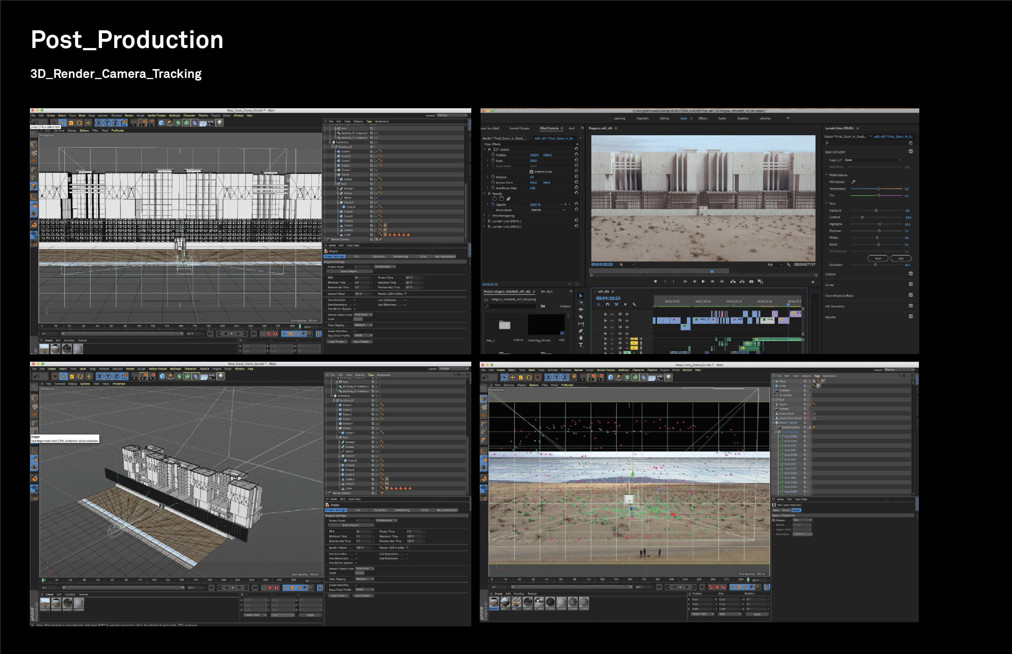Switch to Dynamics tab in top-left Cinema 4D attributes
This screenshot has height=654, width=1012.
tap(379, 256)
